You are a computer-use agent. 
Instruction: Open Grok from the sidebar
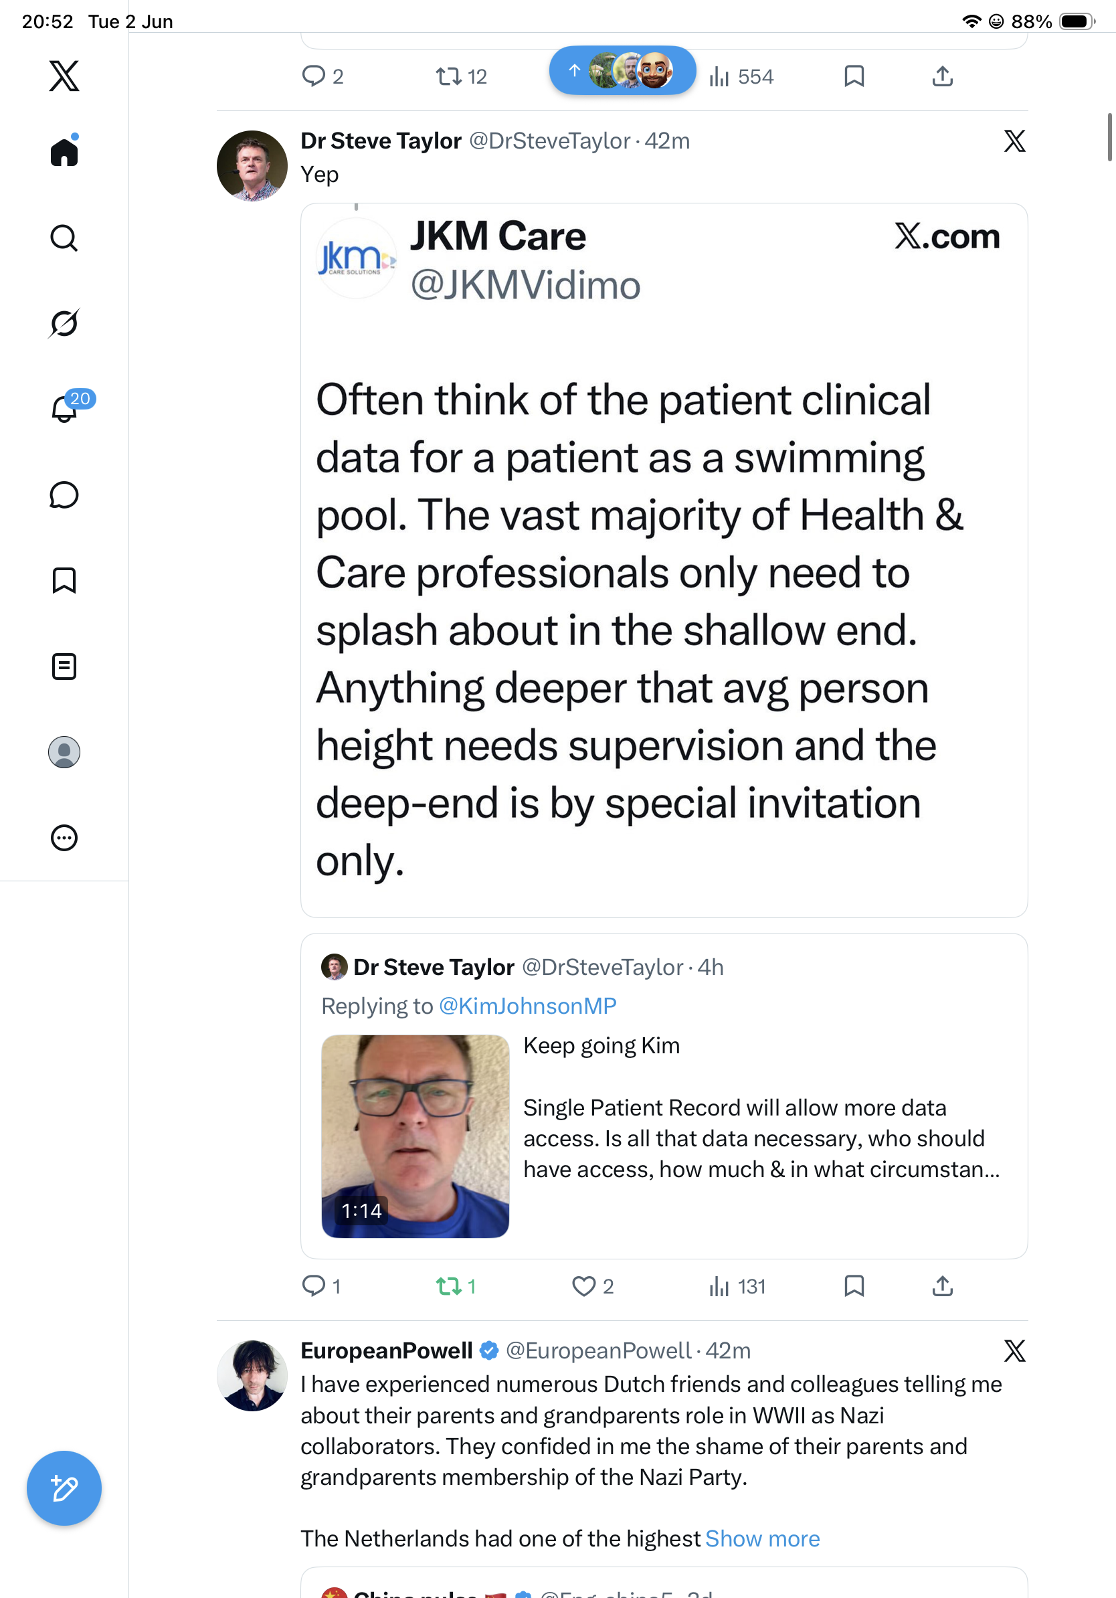coord(64,324)
